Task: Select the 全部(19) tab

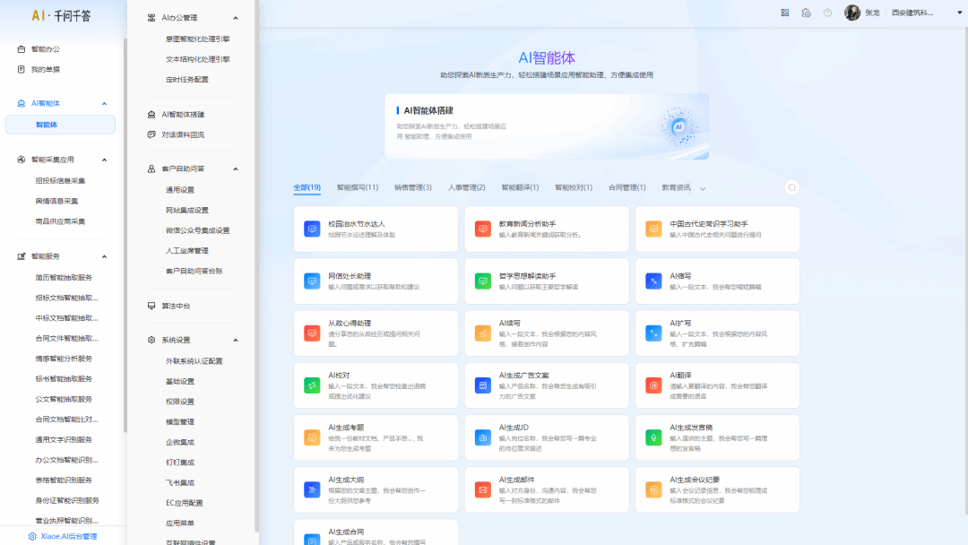Action: 307,187
